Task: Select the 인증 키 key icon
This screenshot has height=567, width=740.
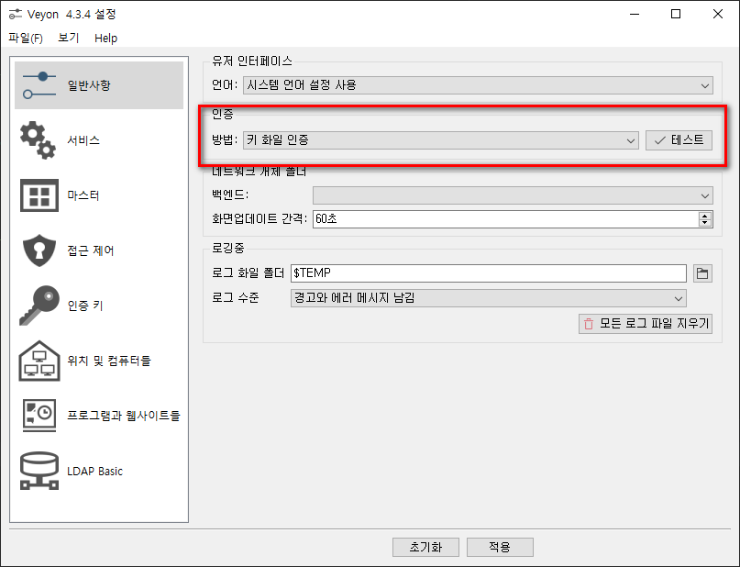Action: point(39,306)
